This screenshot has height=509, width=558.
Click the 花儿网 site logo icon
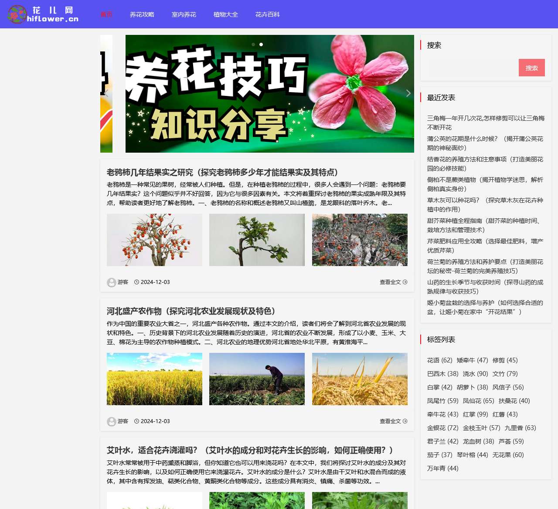17,14
